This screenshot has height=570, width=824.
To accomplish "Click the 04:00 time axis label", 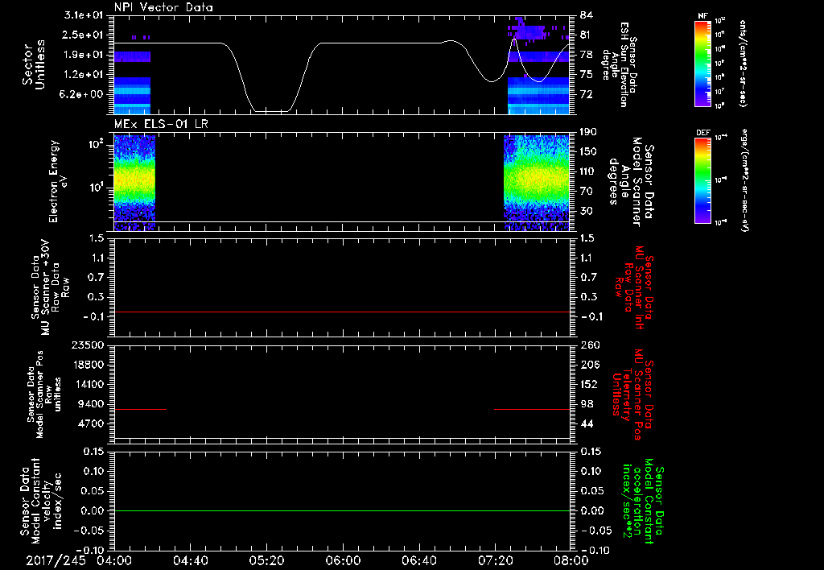I will [x=114, y=560].
